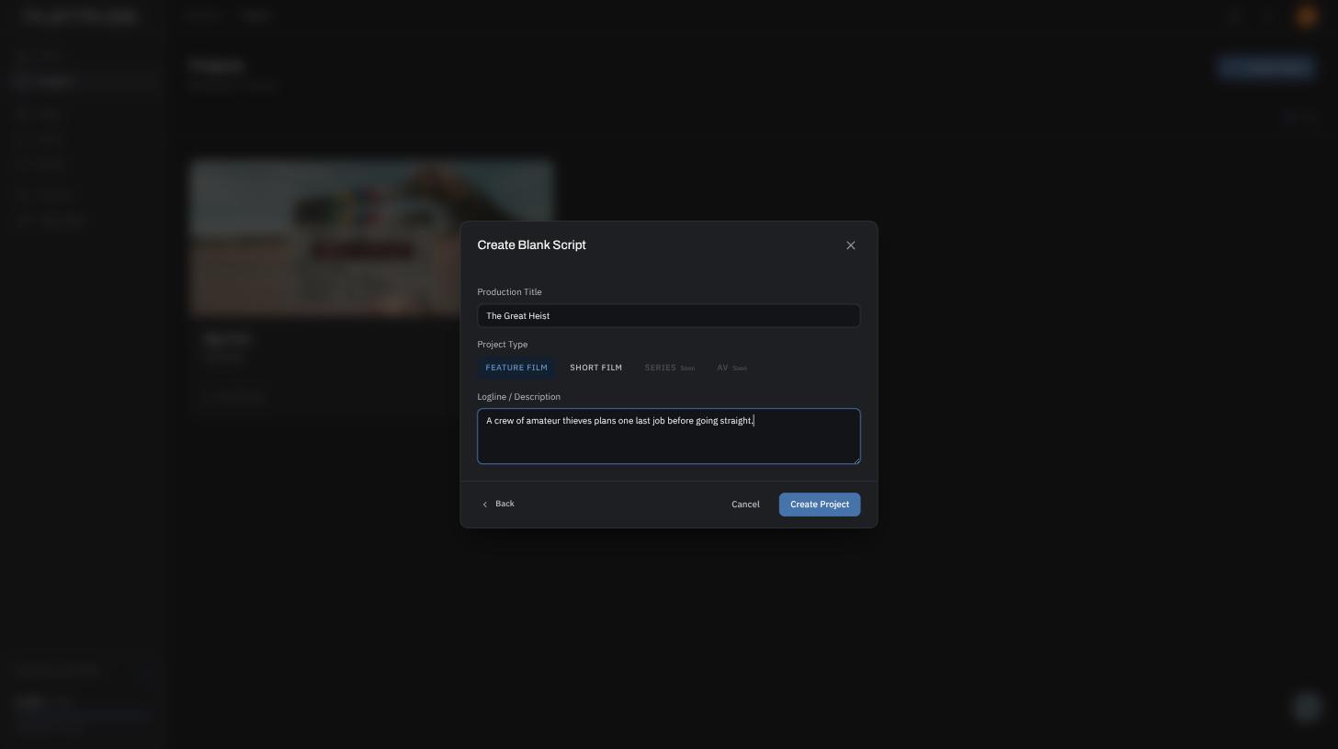Close the Create Blank Script dialog
Image resolution: width=1338 pixels, height=749 pixels.
click(x=850, y=245)
